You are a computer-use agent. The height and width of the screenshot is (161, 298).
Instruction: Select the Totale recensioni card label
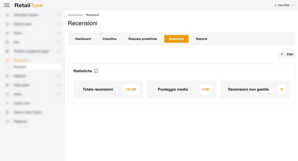click(98, 89)
